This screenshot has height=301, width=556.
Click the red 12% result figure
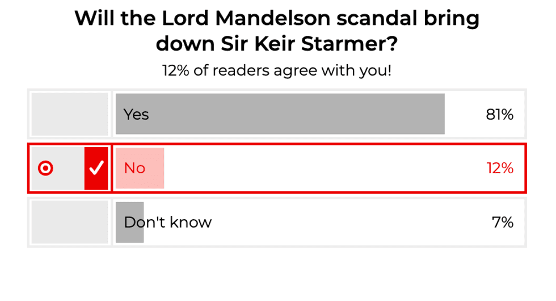click(499, 168)
